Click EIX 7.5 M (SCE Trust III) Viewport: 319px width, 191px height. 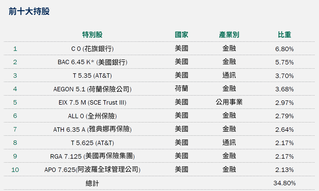point(92,103)
